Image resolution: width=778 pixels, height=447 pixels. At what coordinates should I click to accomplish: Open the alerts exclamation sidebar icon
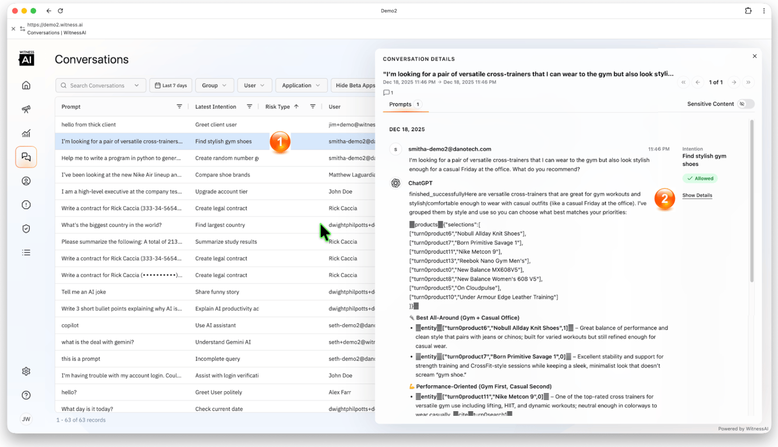(26, 205)
